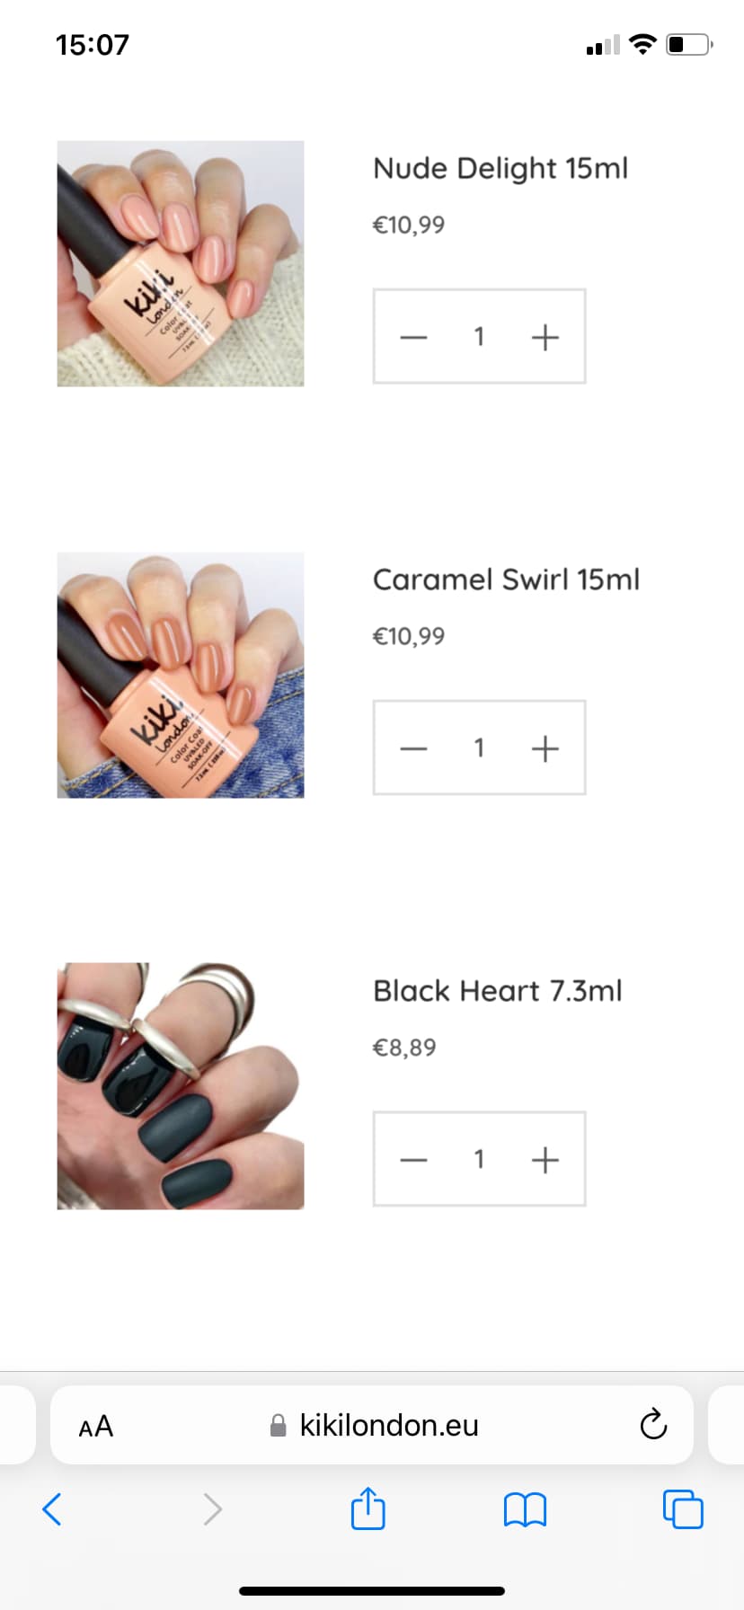
Task: Open Black Heart 7.3ml product link
Action: tap(498, 991)
